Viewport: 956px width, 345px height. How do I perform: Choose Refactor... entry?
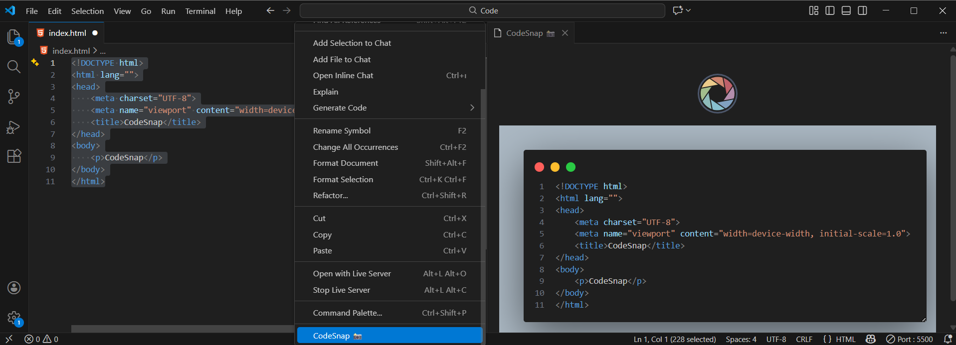[x=389, y=195]
